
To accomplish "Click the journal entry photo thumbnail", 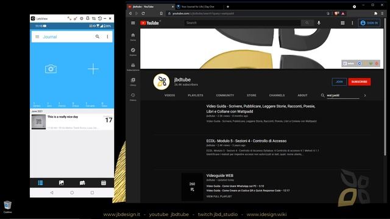I will click(38, 122).
